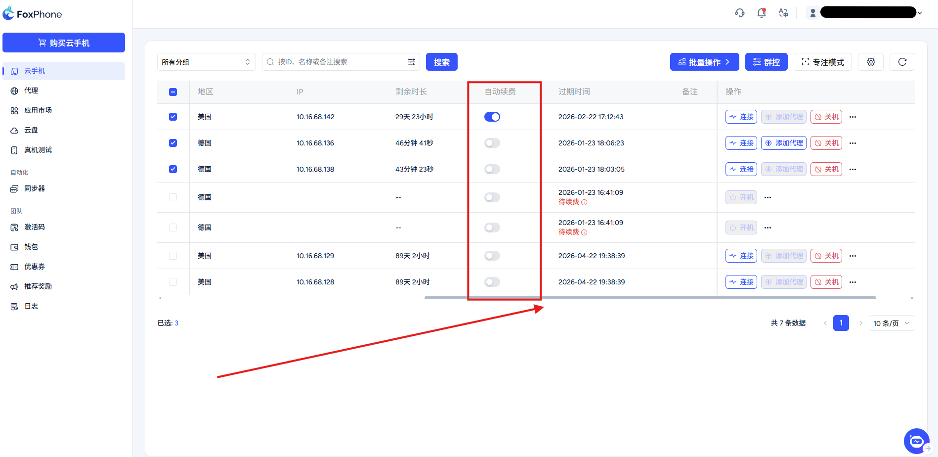Disable auto-renew for 10.16.68.142

pos(492,117)
